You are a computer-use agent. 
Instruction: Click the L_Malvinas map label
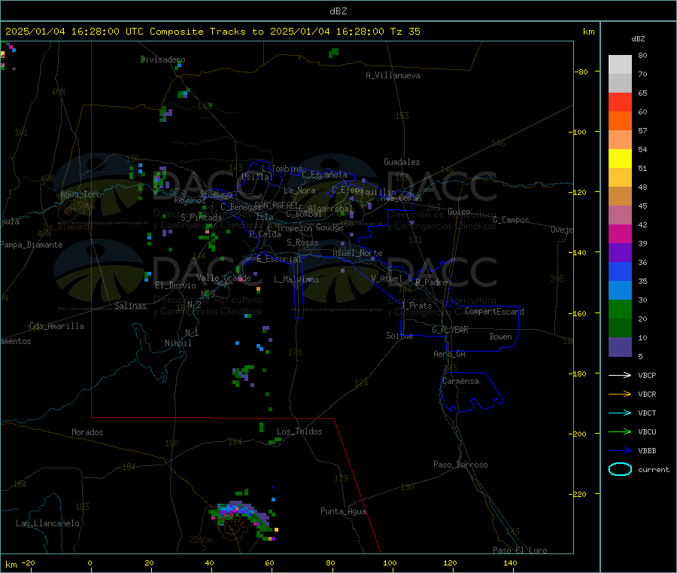point(296,279)
